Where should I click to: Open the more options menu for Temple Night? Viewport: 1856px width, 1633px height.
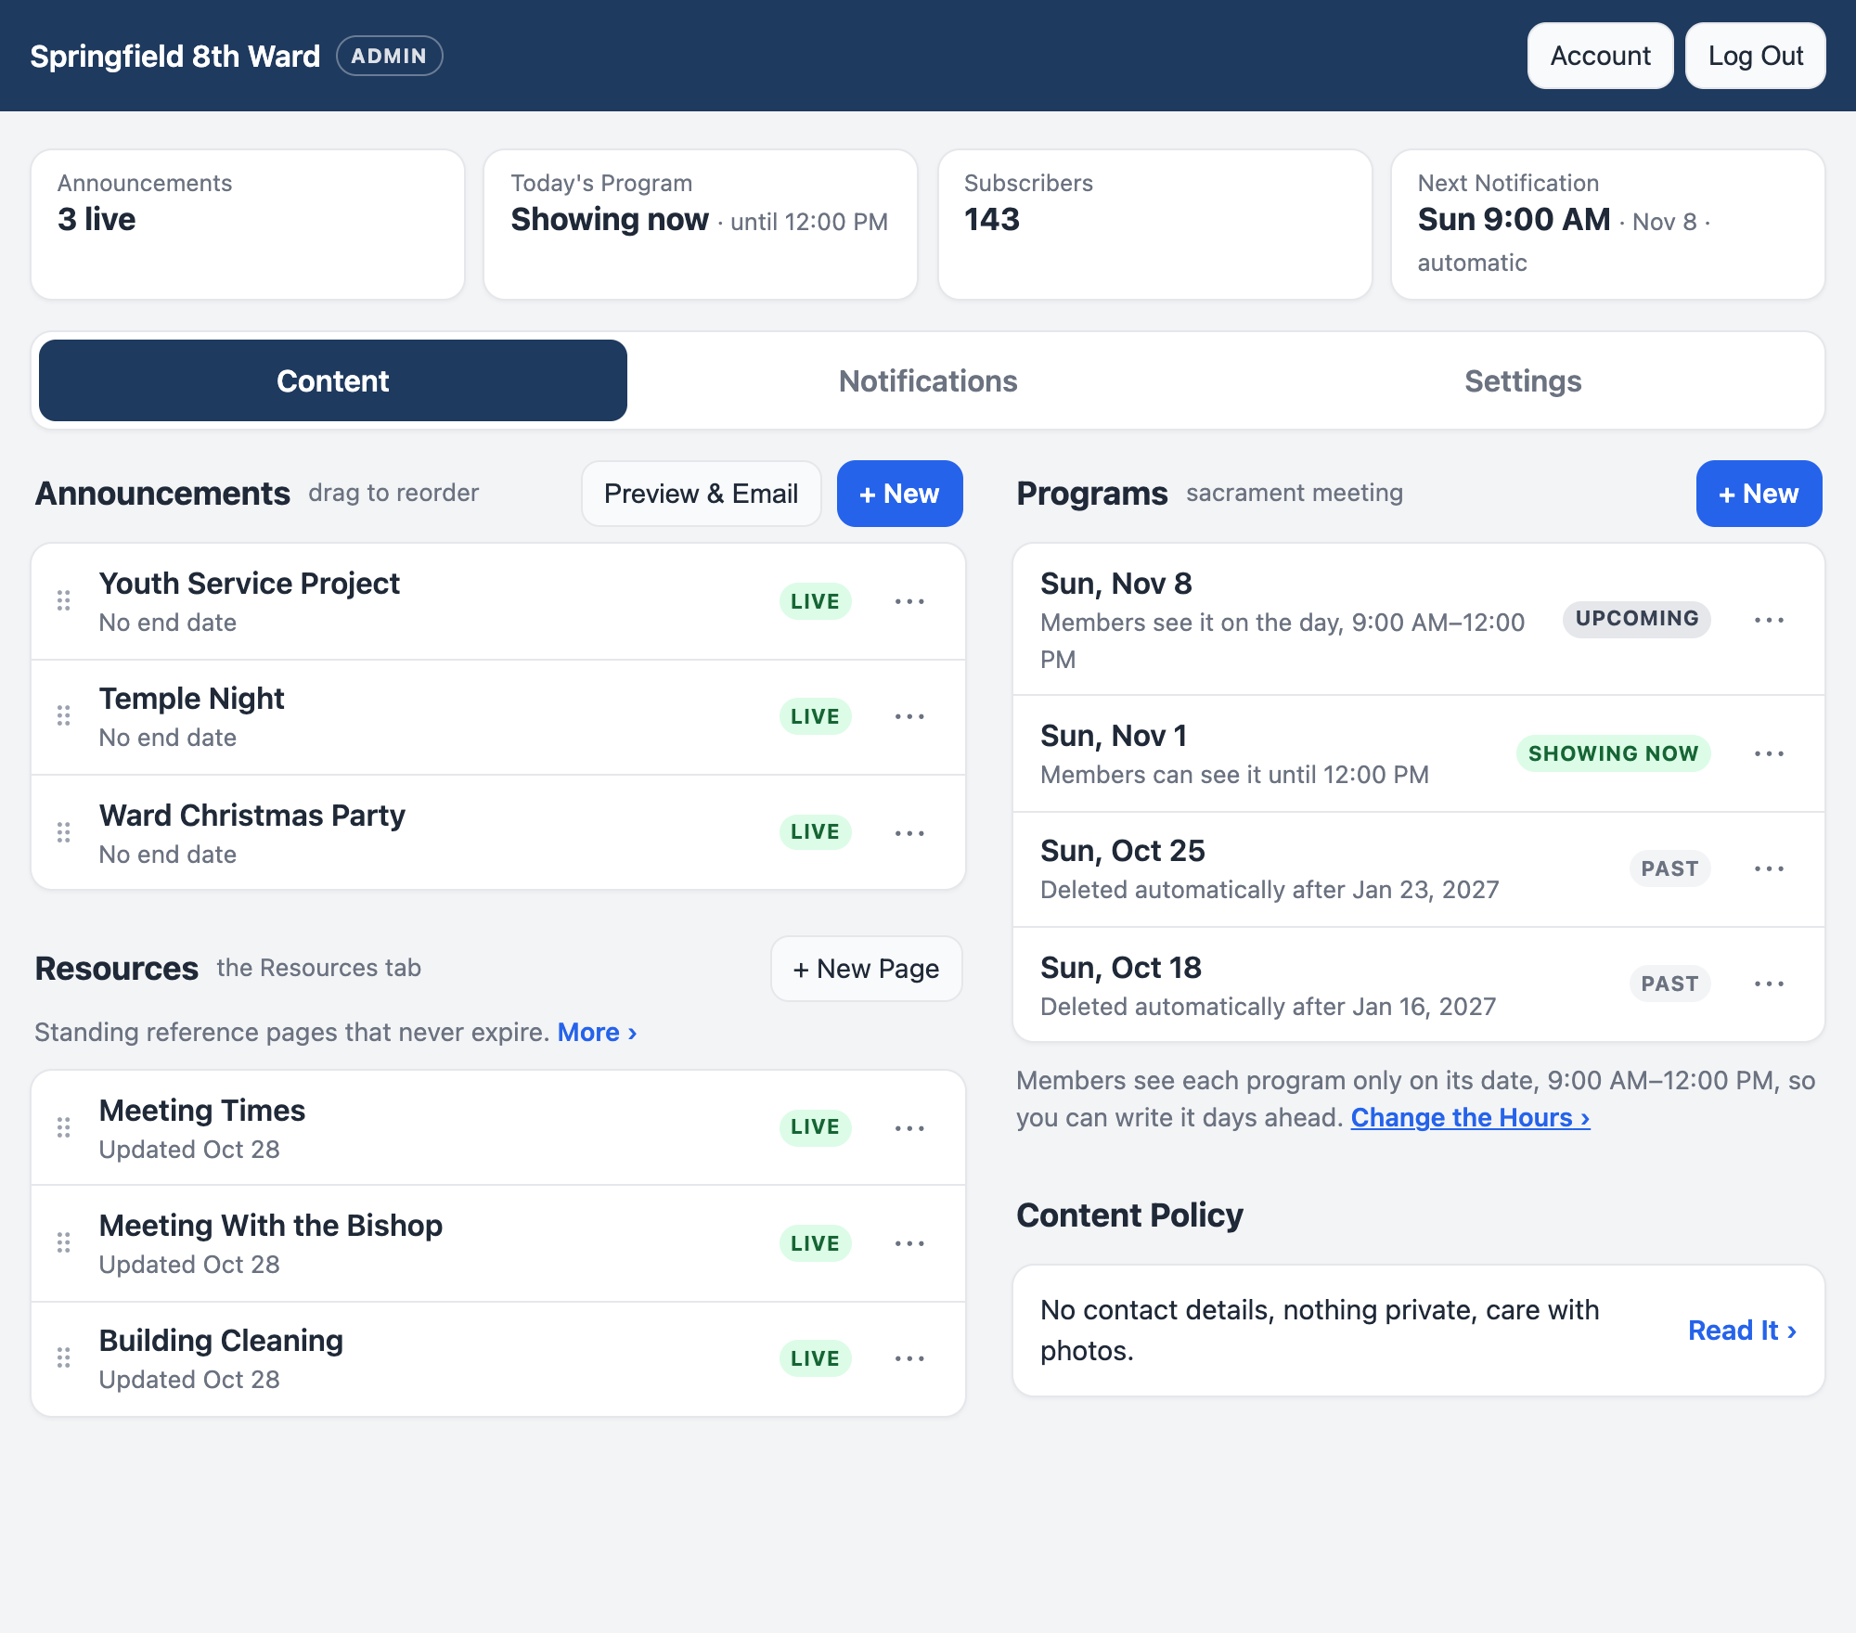pyautogui.click(x=909, y=716)
